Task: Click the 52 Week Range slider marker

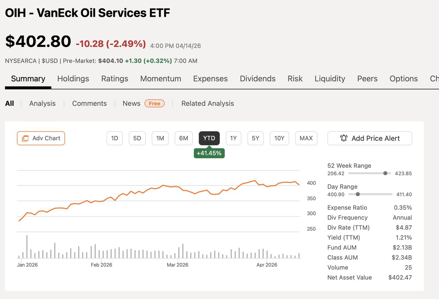Action: coord(385,173)
